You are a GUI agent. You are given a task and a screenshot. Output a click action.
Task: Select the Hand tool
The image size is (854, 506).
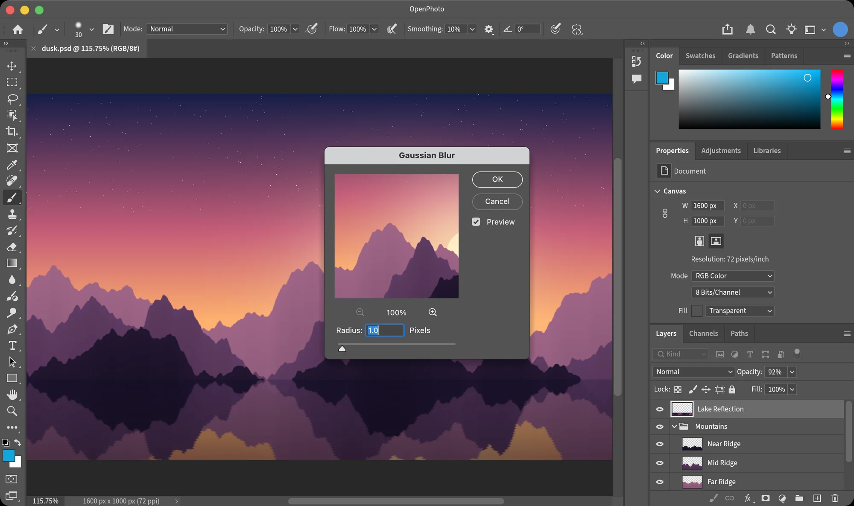(x=12, y=395)
